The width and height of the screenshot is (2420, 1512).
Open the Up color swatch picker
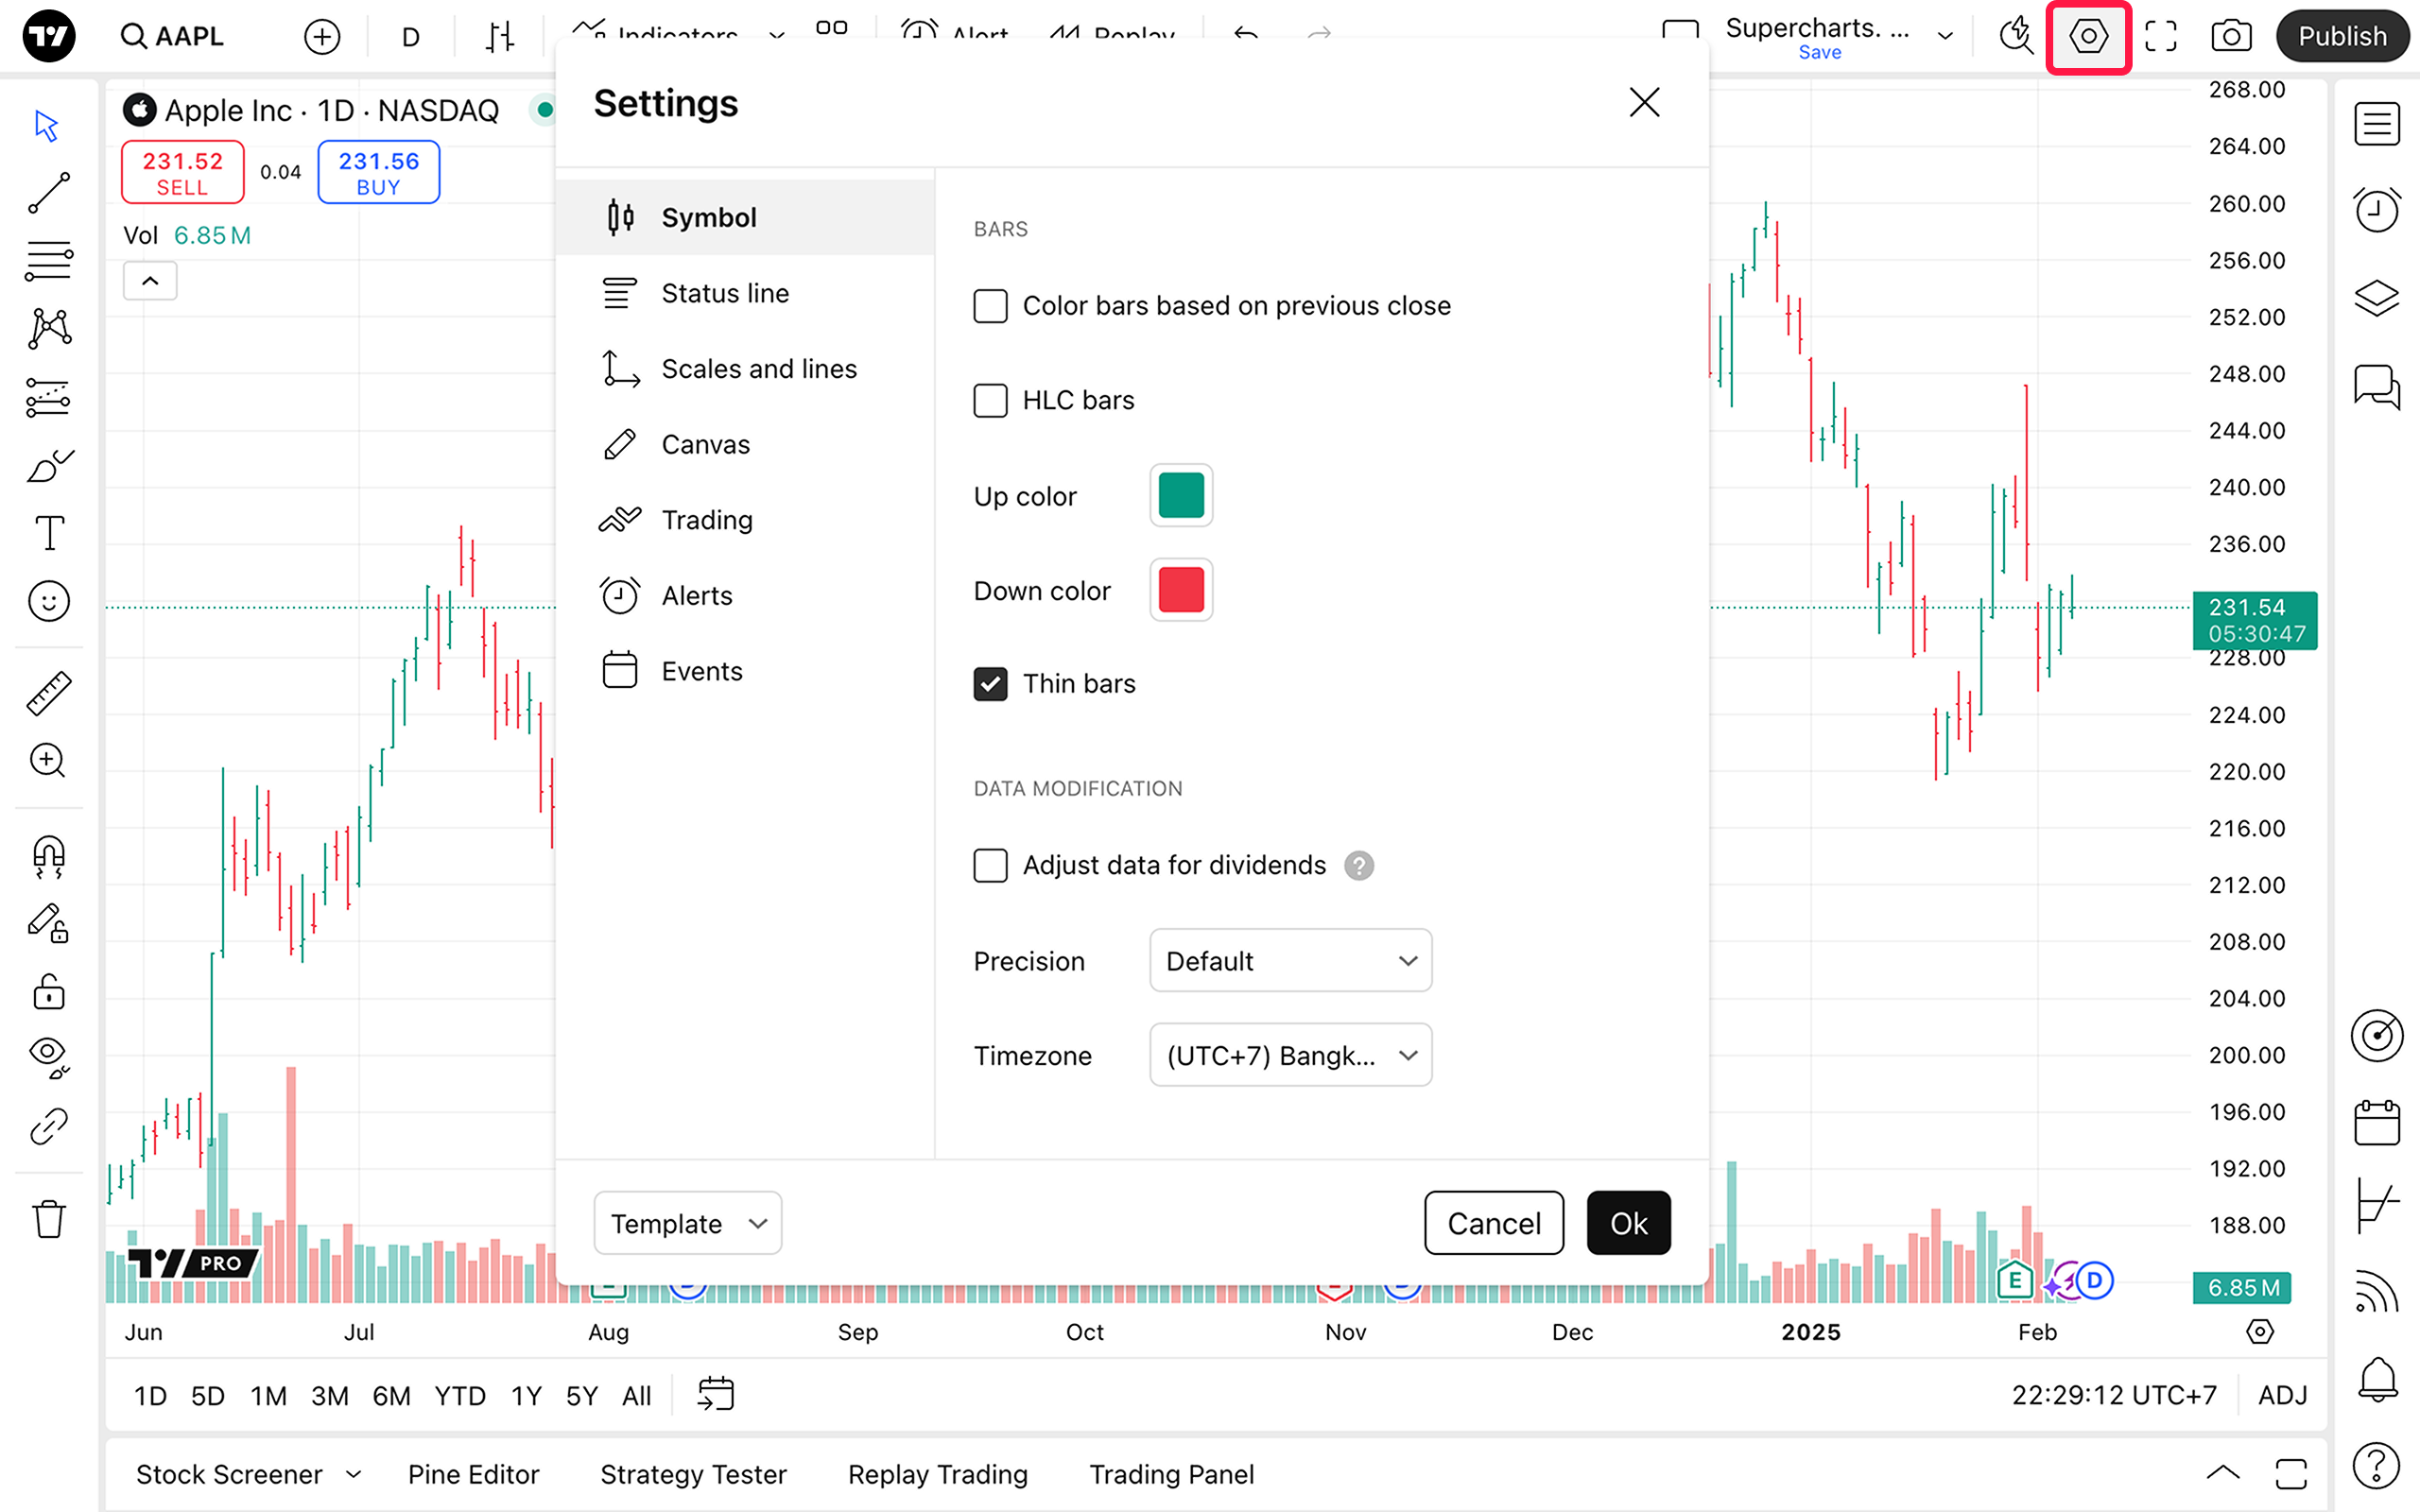coord(1181,496)
